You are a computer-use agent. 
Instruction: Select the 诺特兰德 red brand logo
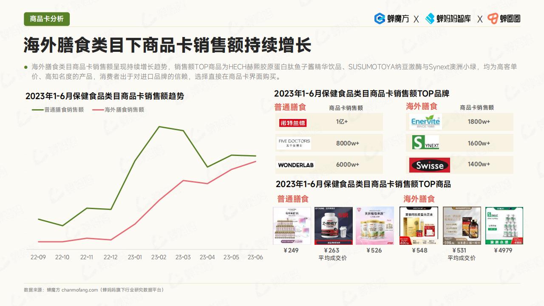[293, 123]
